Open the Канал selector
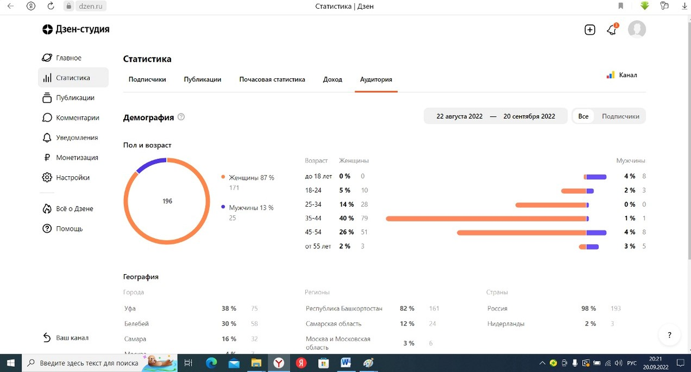The width and height of the screenshot is (691, 372). 622,75
